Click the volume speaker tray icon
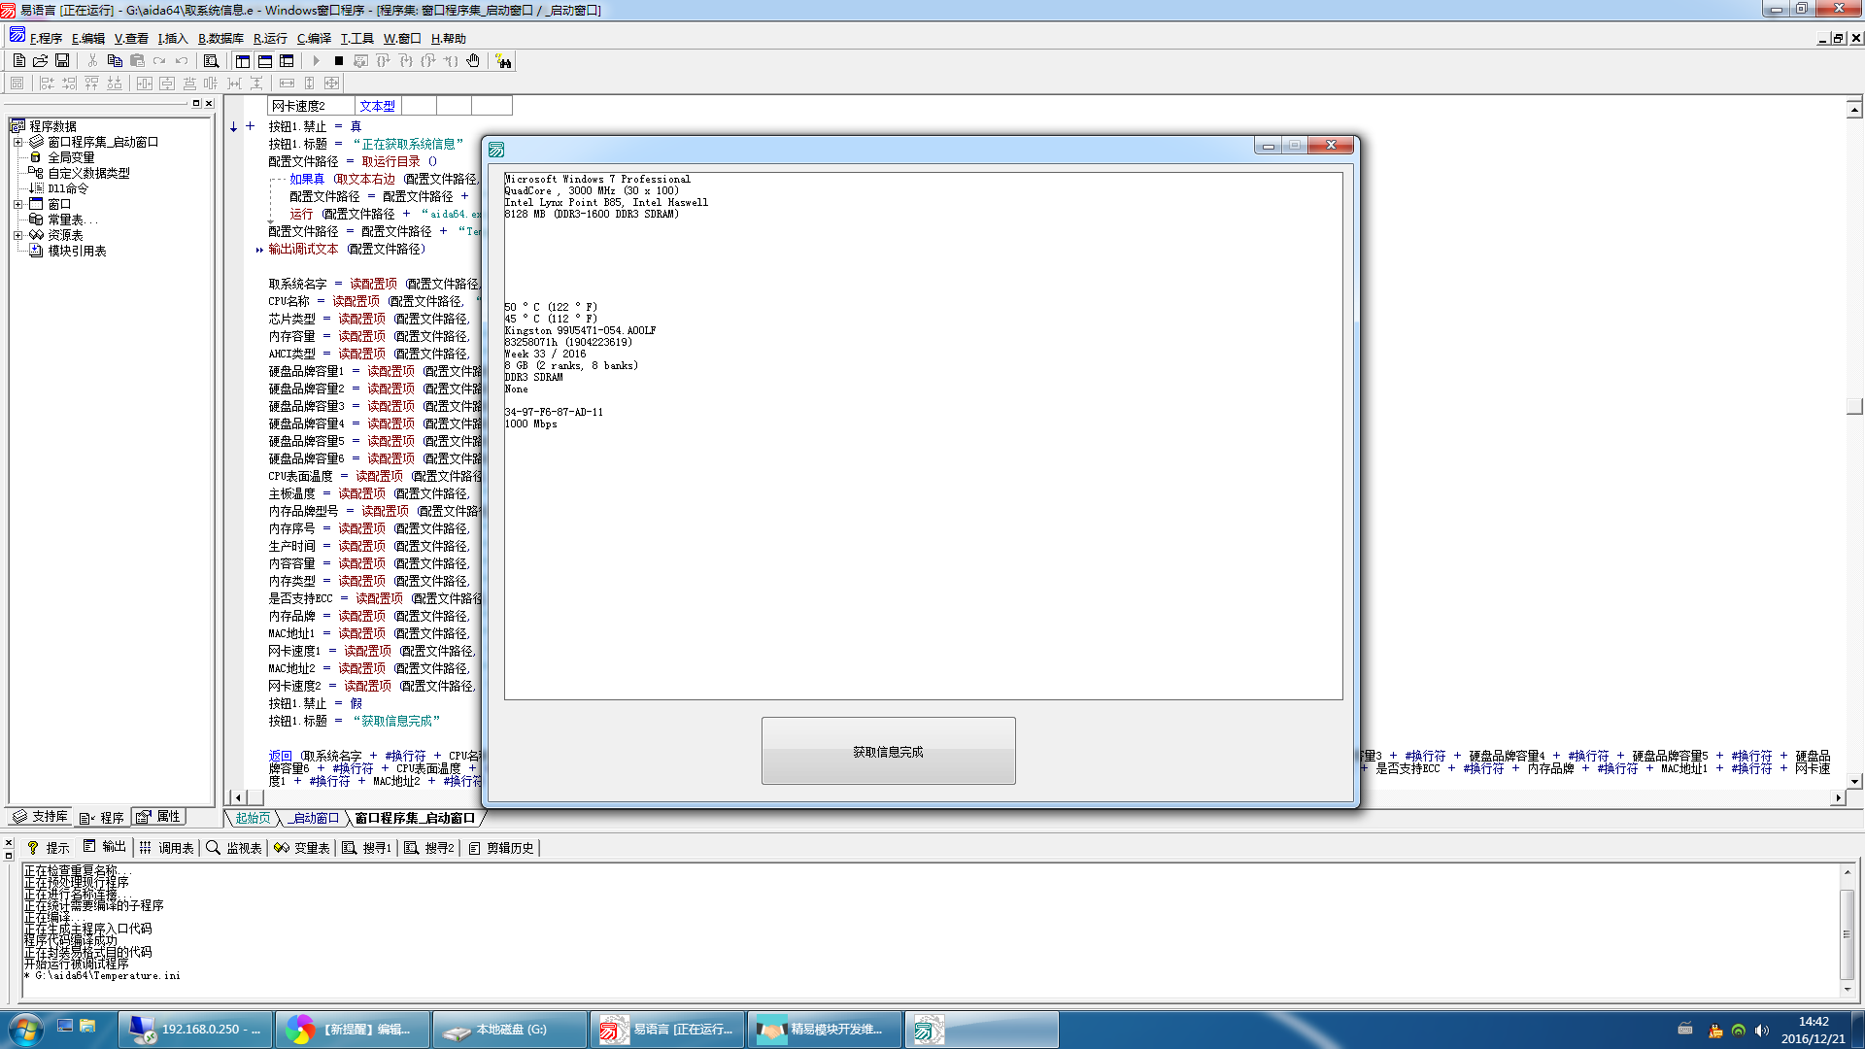Viewport: 1865px width, 1049px height. coord(1761,1031)
